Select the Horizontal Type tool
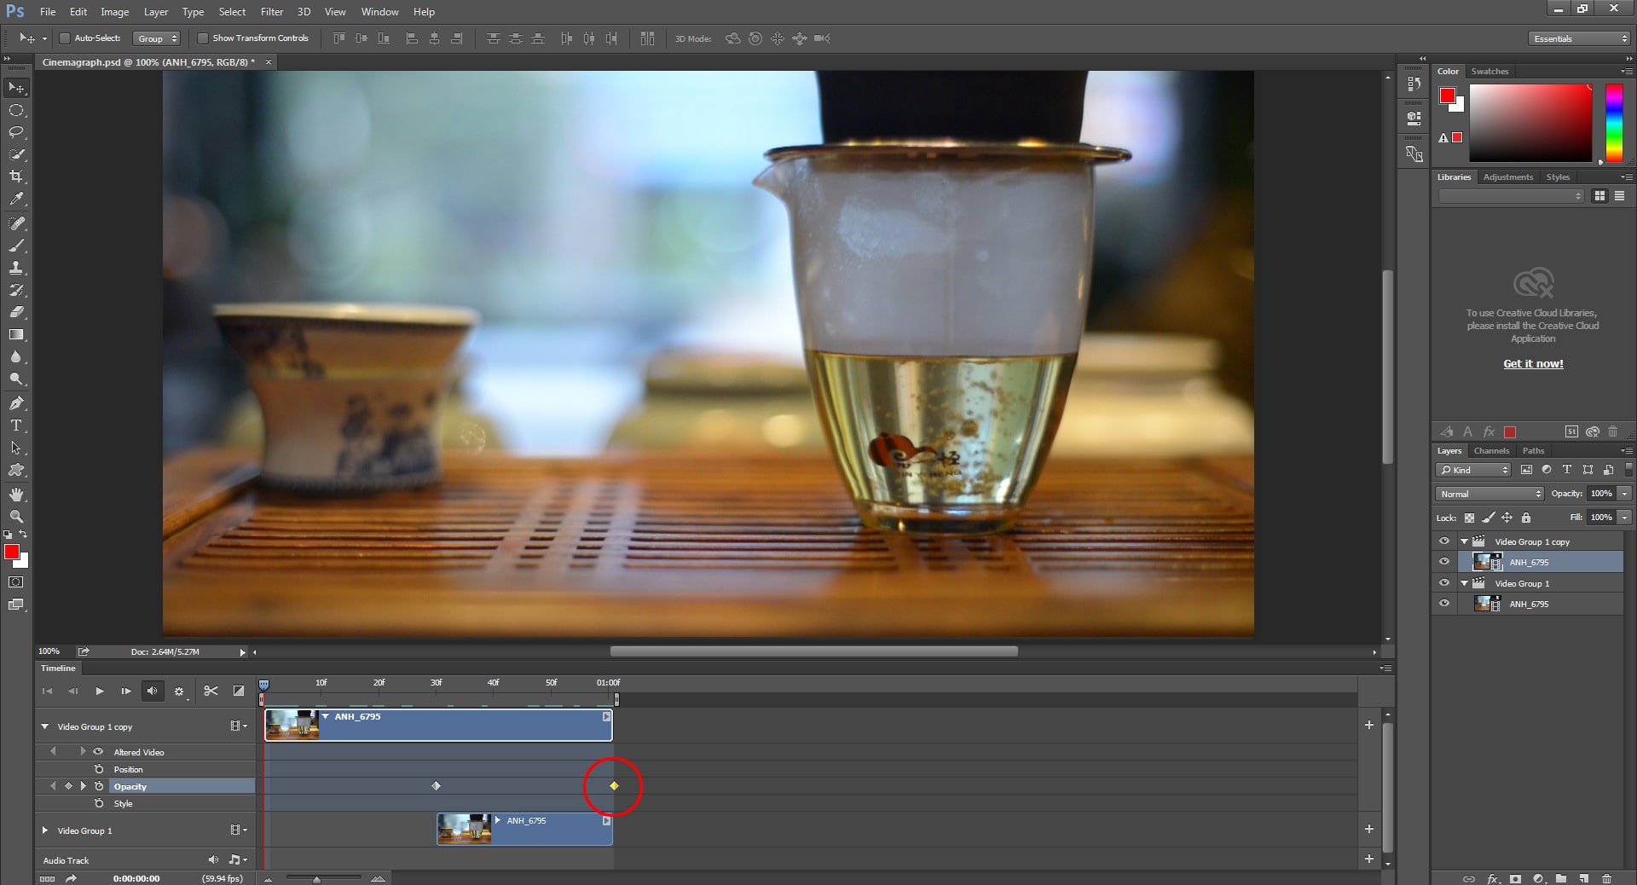The height and width of the screenshot is (885, 1637). point(17,425)
